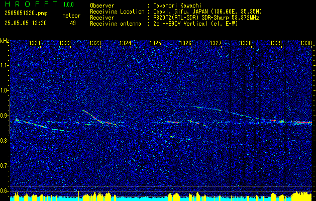This screenshot has width=316, height=201.
Task: Click the 0.7 kHz axis label
Action: (5, 166)
